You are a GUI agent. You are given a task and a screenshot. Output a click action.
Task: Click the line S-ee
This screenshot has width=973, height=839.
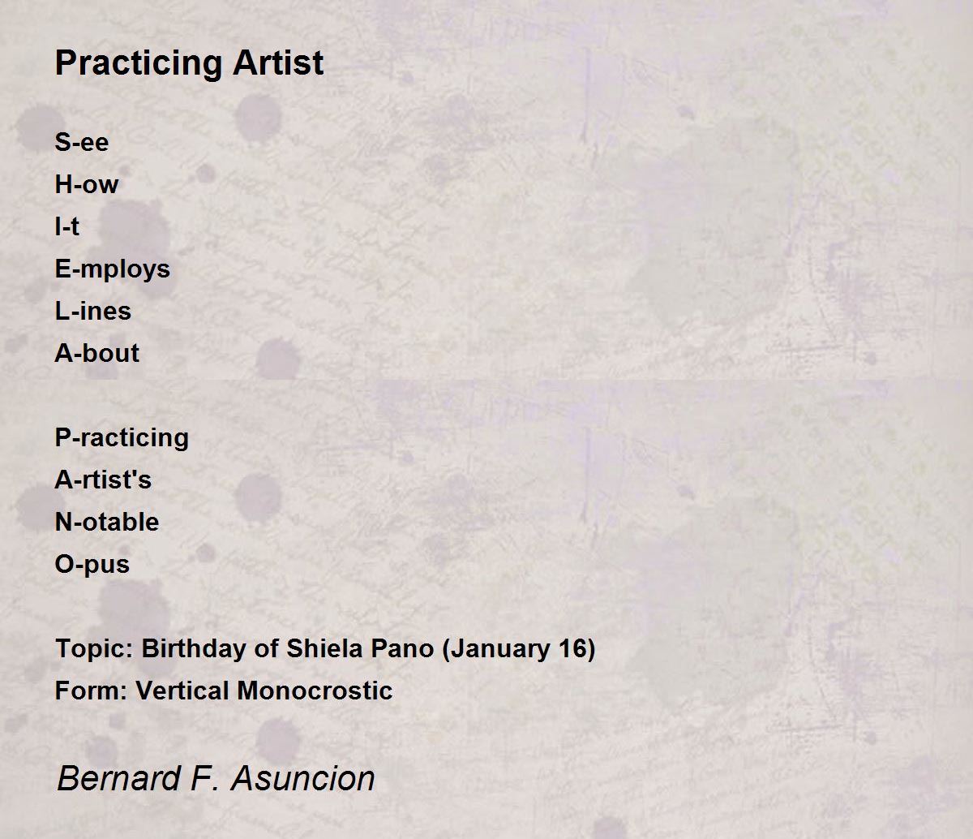82,142
